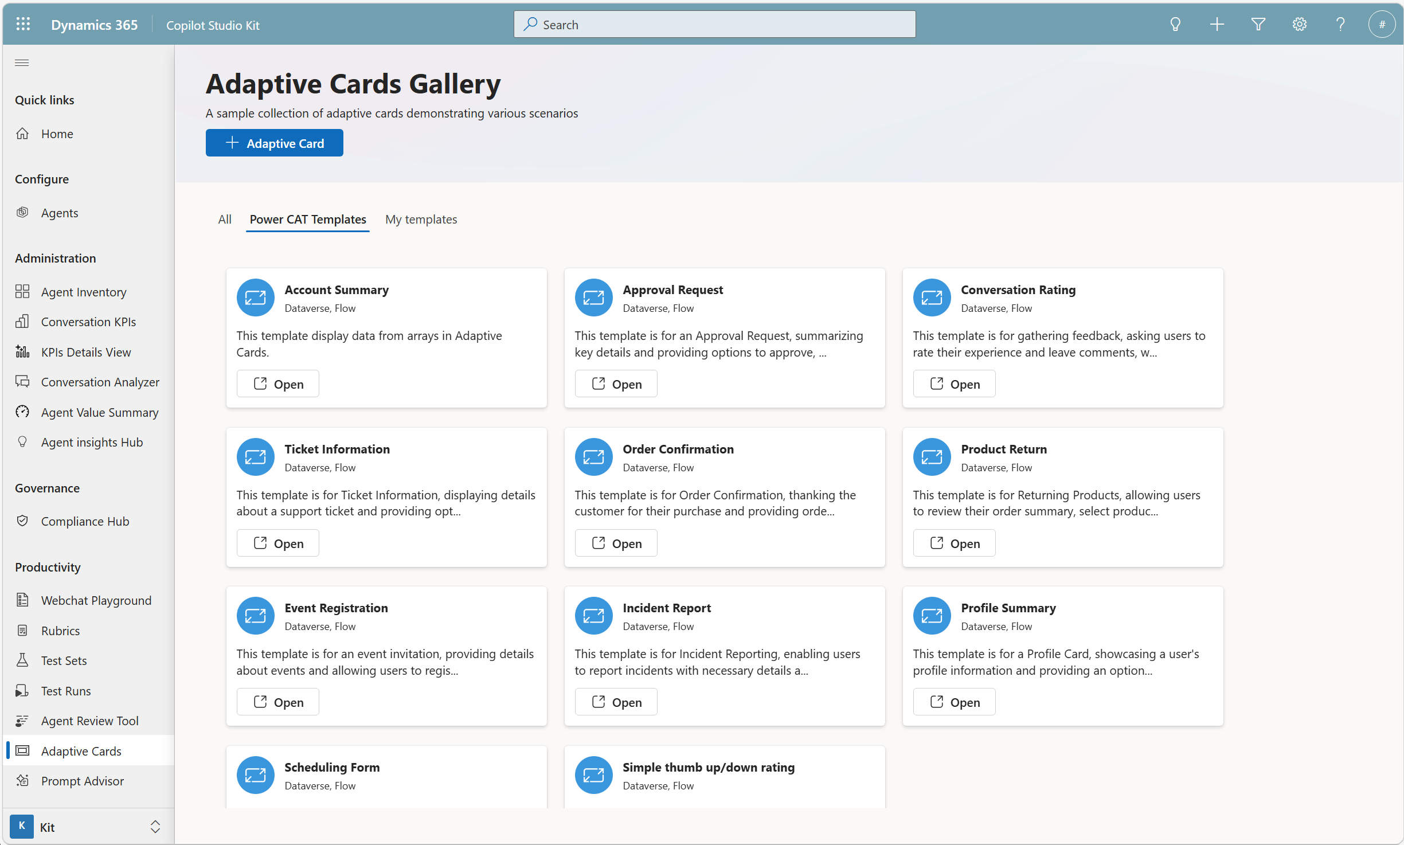This screenshot has height=845, width=1404.
Task: Open the Ticket Information template
Action: pos(277,543)
